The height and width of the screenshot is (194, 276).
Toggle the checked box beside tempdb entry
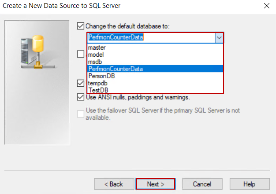(81, 83)
